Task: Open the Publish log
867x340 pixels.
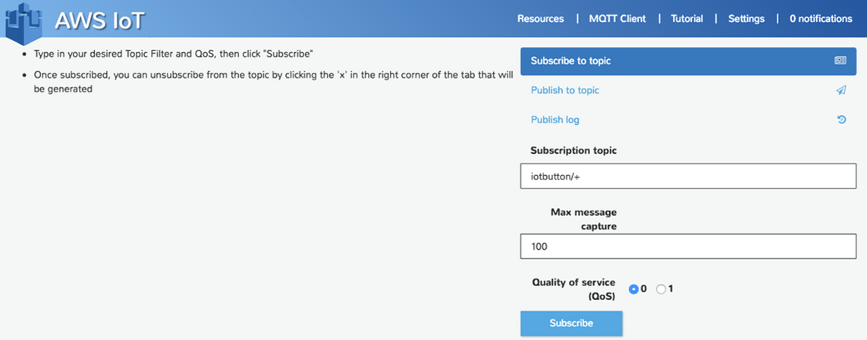Action: click(554, 120)
